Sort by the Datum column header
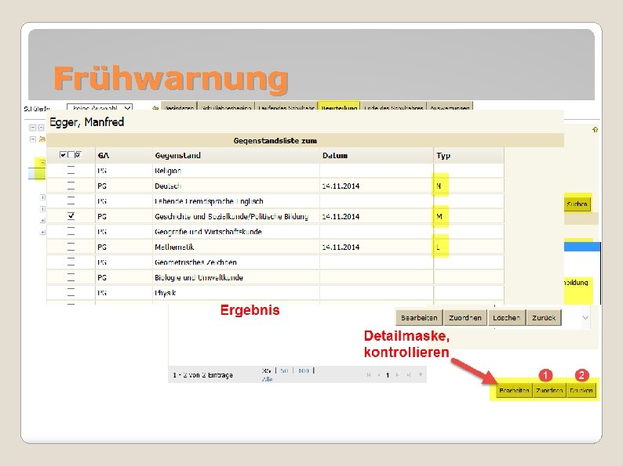Image resolution: width=623 pixels, height=466 pixels. point(335,156)
